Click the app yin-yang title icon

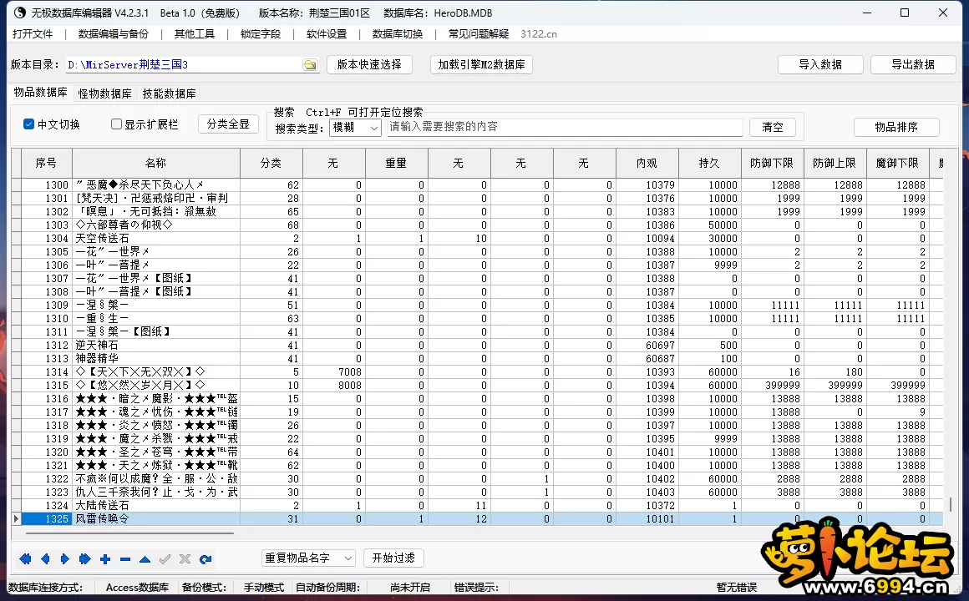point(20,13)
